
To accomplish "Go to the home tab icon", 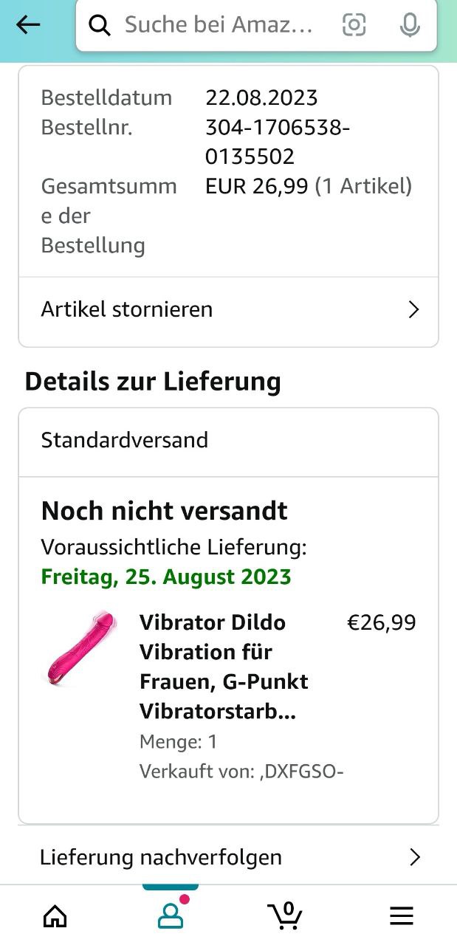I will (x=55, y=916).
